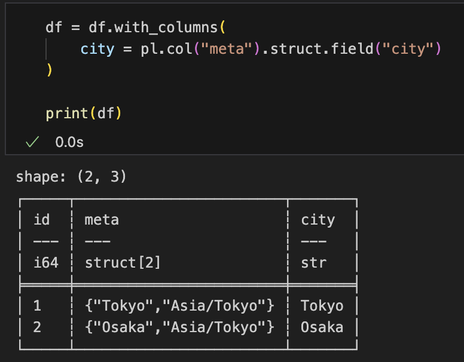
Task: Click the city keyword argument in code
Action: (97, 49)
